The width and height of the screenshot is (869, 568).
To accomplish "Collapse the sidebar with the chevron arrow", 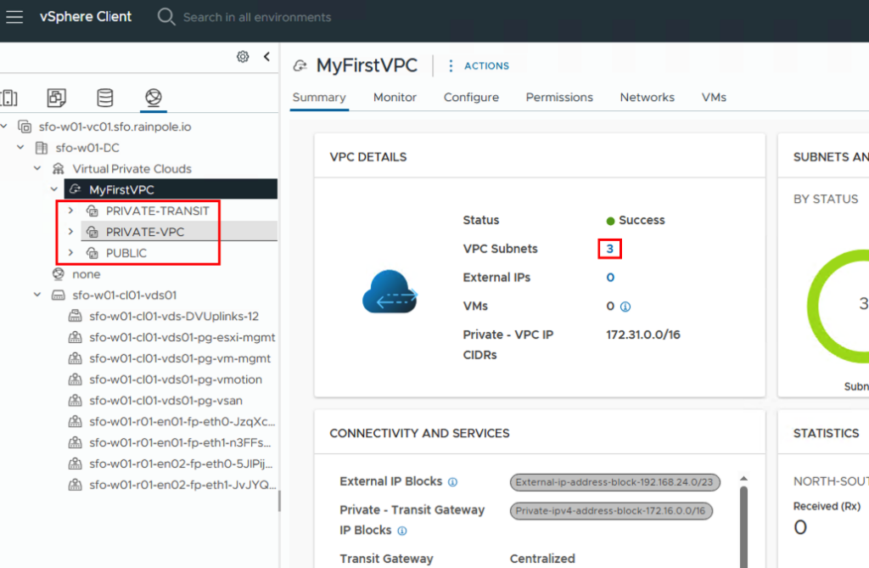I will click(x=266, y=57).
